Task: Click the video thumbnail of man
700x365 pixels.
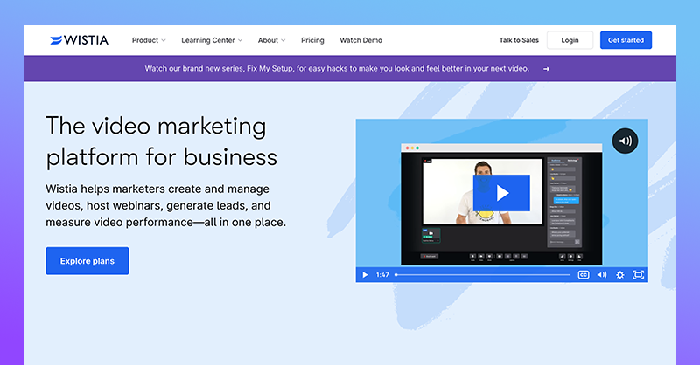Action: point(483,191)
